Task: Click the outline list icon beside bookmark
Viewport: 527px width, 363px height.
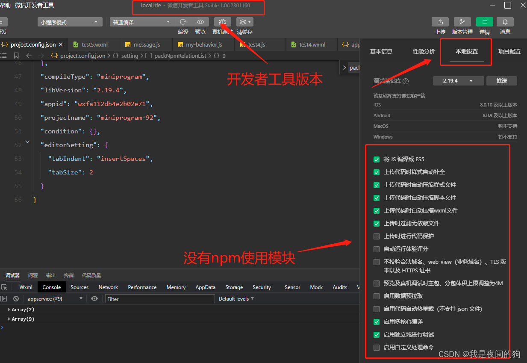Action: pos(3,56)
